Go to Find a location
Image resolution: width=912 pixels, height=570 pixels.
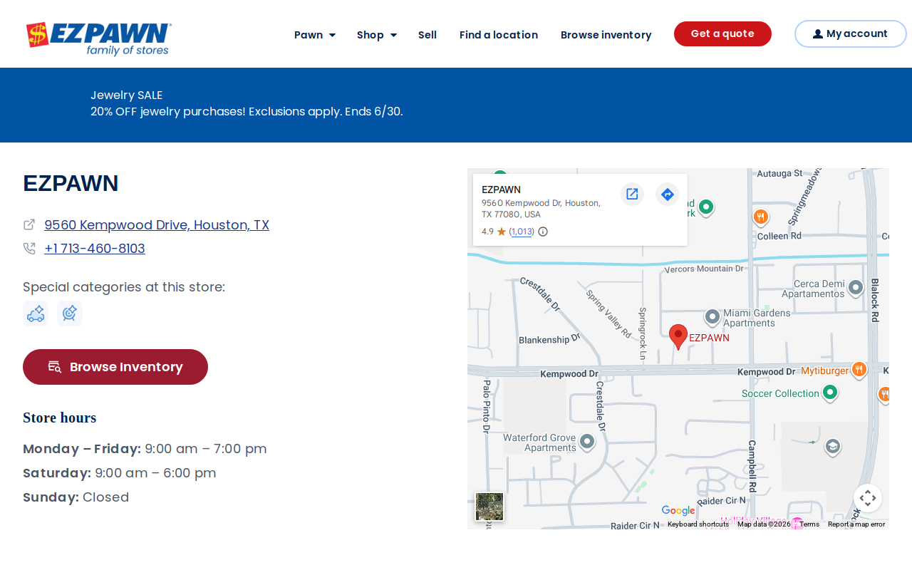point(499,35)
